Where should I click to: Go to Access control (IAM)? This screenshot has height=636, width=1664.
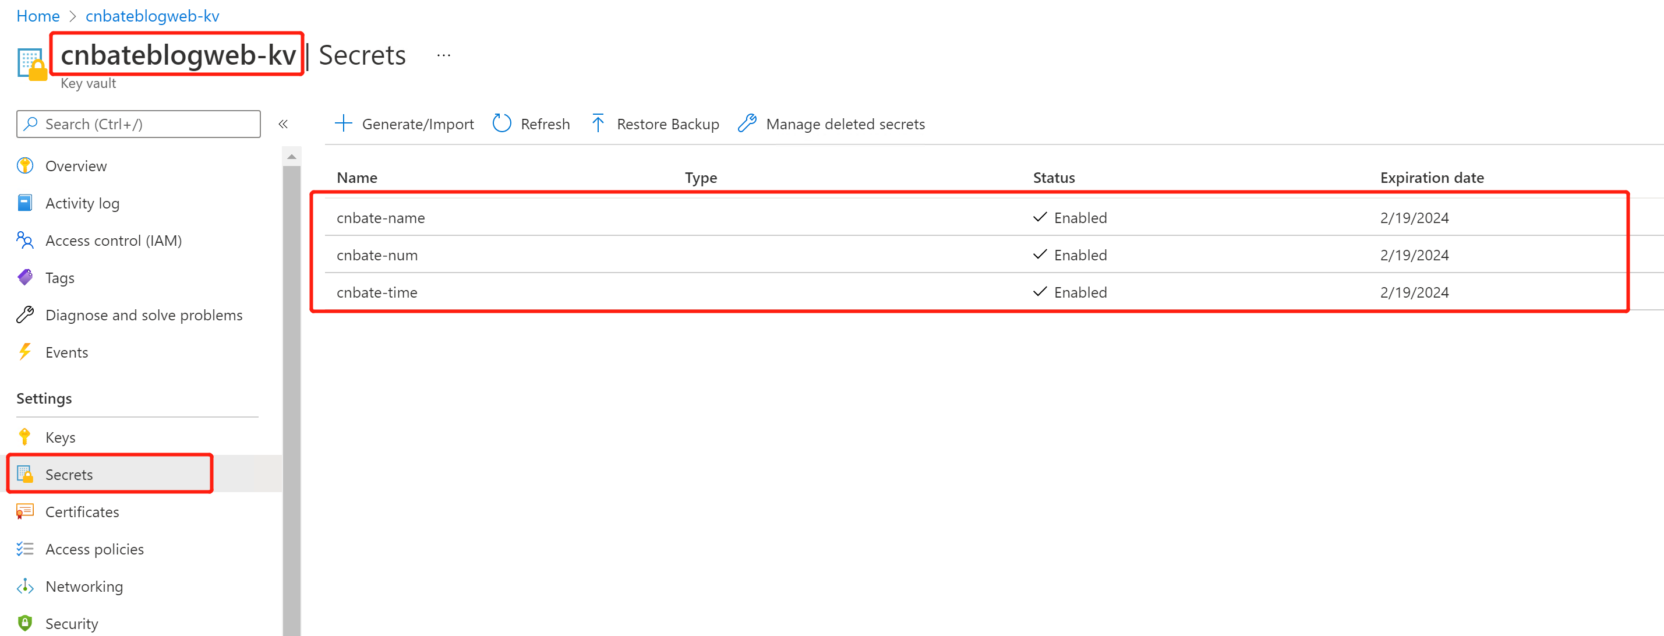[114, 241]
